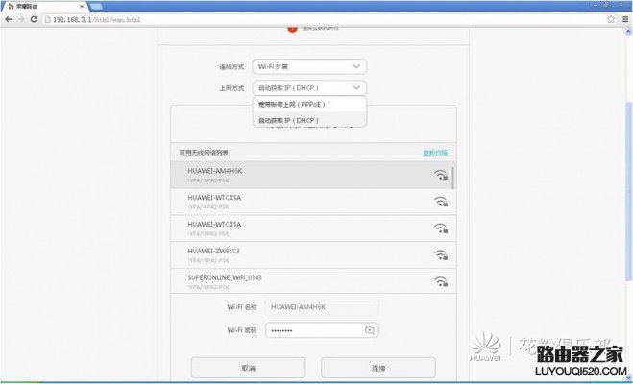The image size is (633, 384).
Task: Select the HUAWEI-ZW8SC3 network row
Action: coord(313,255)
